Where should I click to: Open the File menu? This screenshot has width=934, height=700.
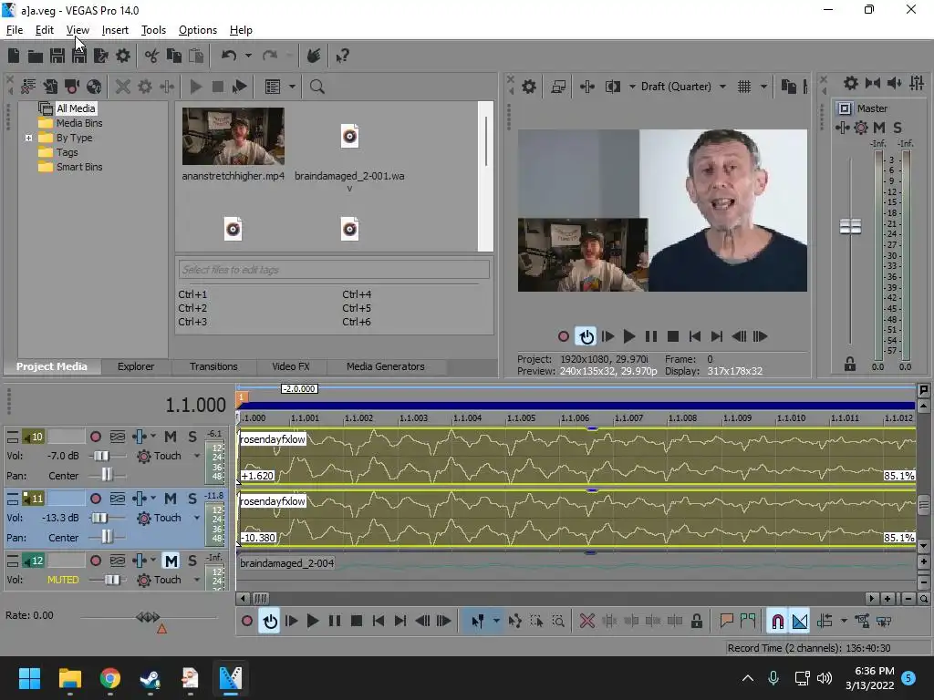coord(15,30)
